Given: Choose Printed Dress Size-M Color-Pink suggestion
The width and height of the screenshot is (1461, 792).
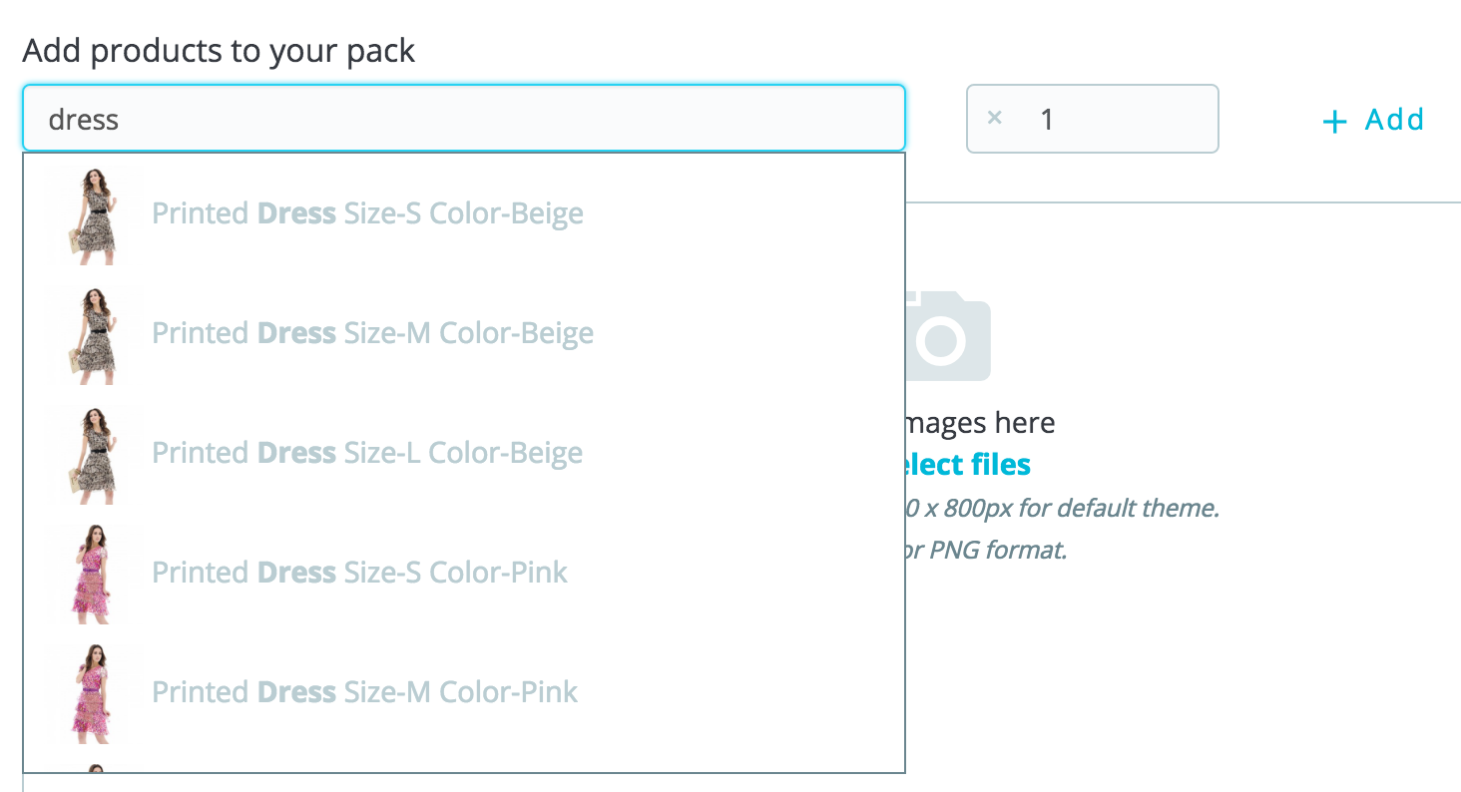Looking at the screenshot, I should click(x=364, y=692).
